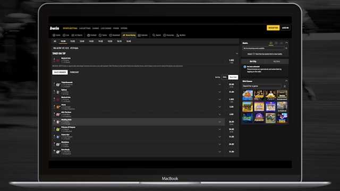This screenshot has width=340, height=191.
Task: Click the jockey silk for Wedding Bells
Action: pos(58,122)
